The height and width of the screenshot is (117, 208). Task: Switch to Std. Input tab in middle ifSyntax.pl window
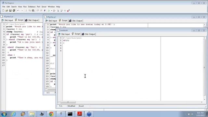(x=51, y=21)
